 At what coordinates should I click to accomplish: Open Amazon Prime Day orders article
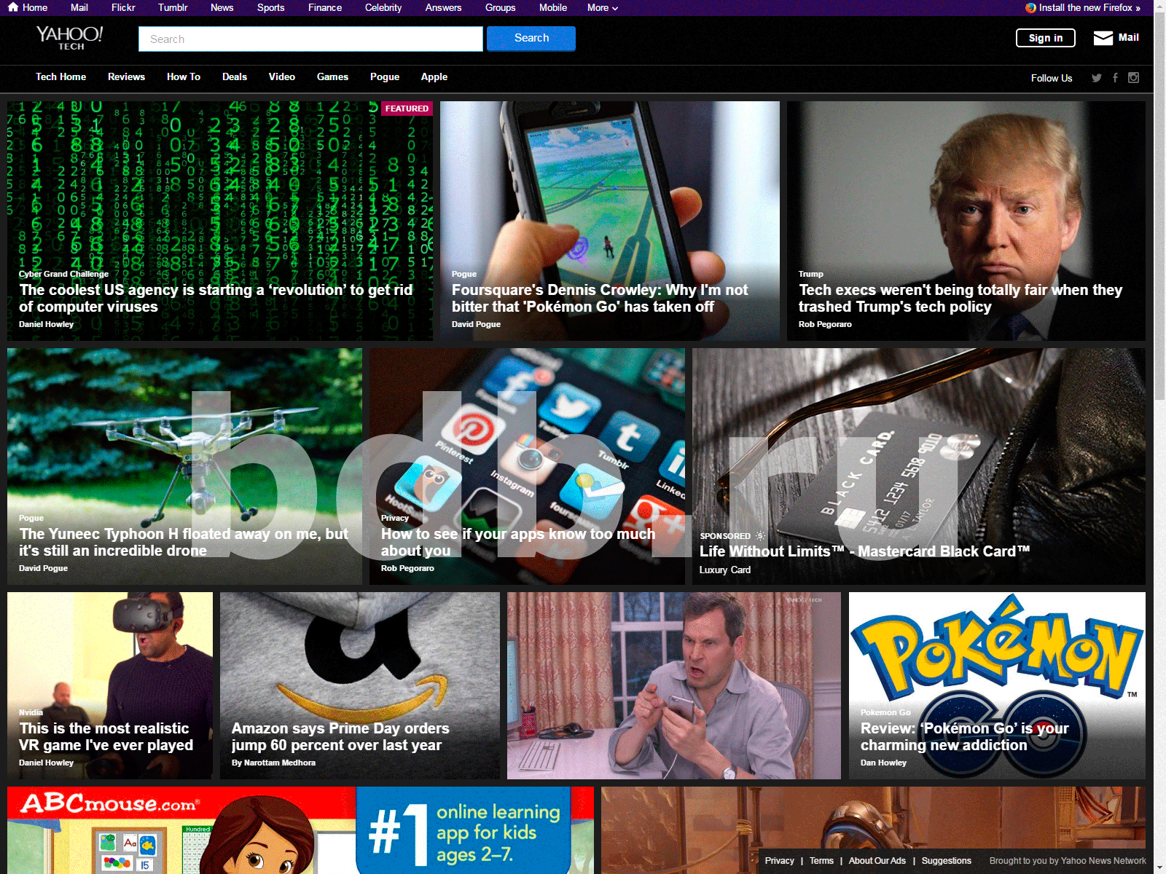(x=340, y=736)
